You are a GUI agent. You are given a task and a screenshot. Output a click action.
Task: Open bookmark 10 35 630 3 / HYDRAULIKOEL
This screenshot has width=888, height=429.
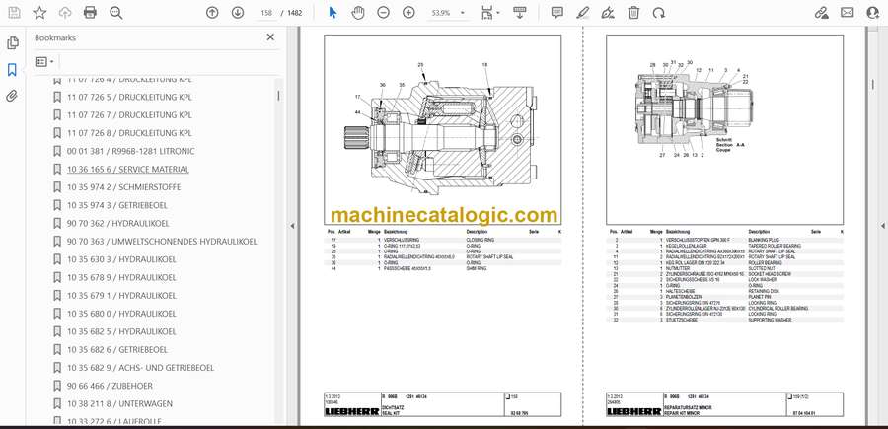tap(121, 259)
